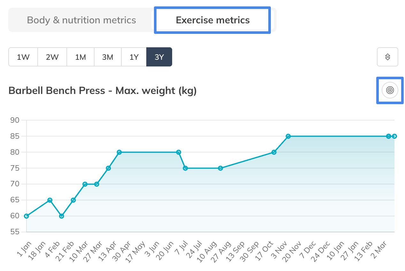Choose the 3M range button
The image size is (405, 271).
click(108, 57)
